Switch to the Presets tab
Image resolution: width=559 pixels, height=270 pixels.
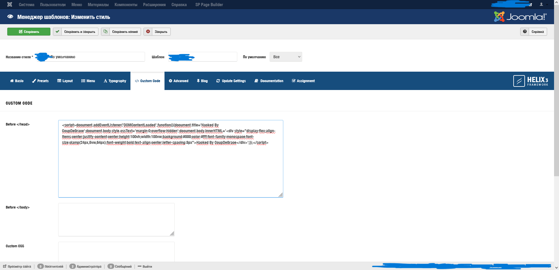40,81
